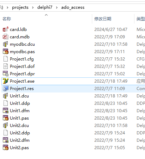This screenshot has width=145, height=159.
Task: Select the myodbc.dcu compiled unit icon
Action: [6, 44]
